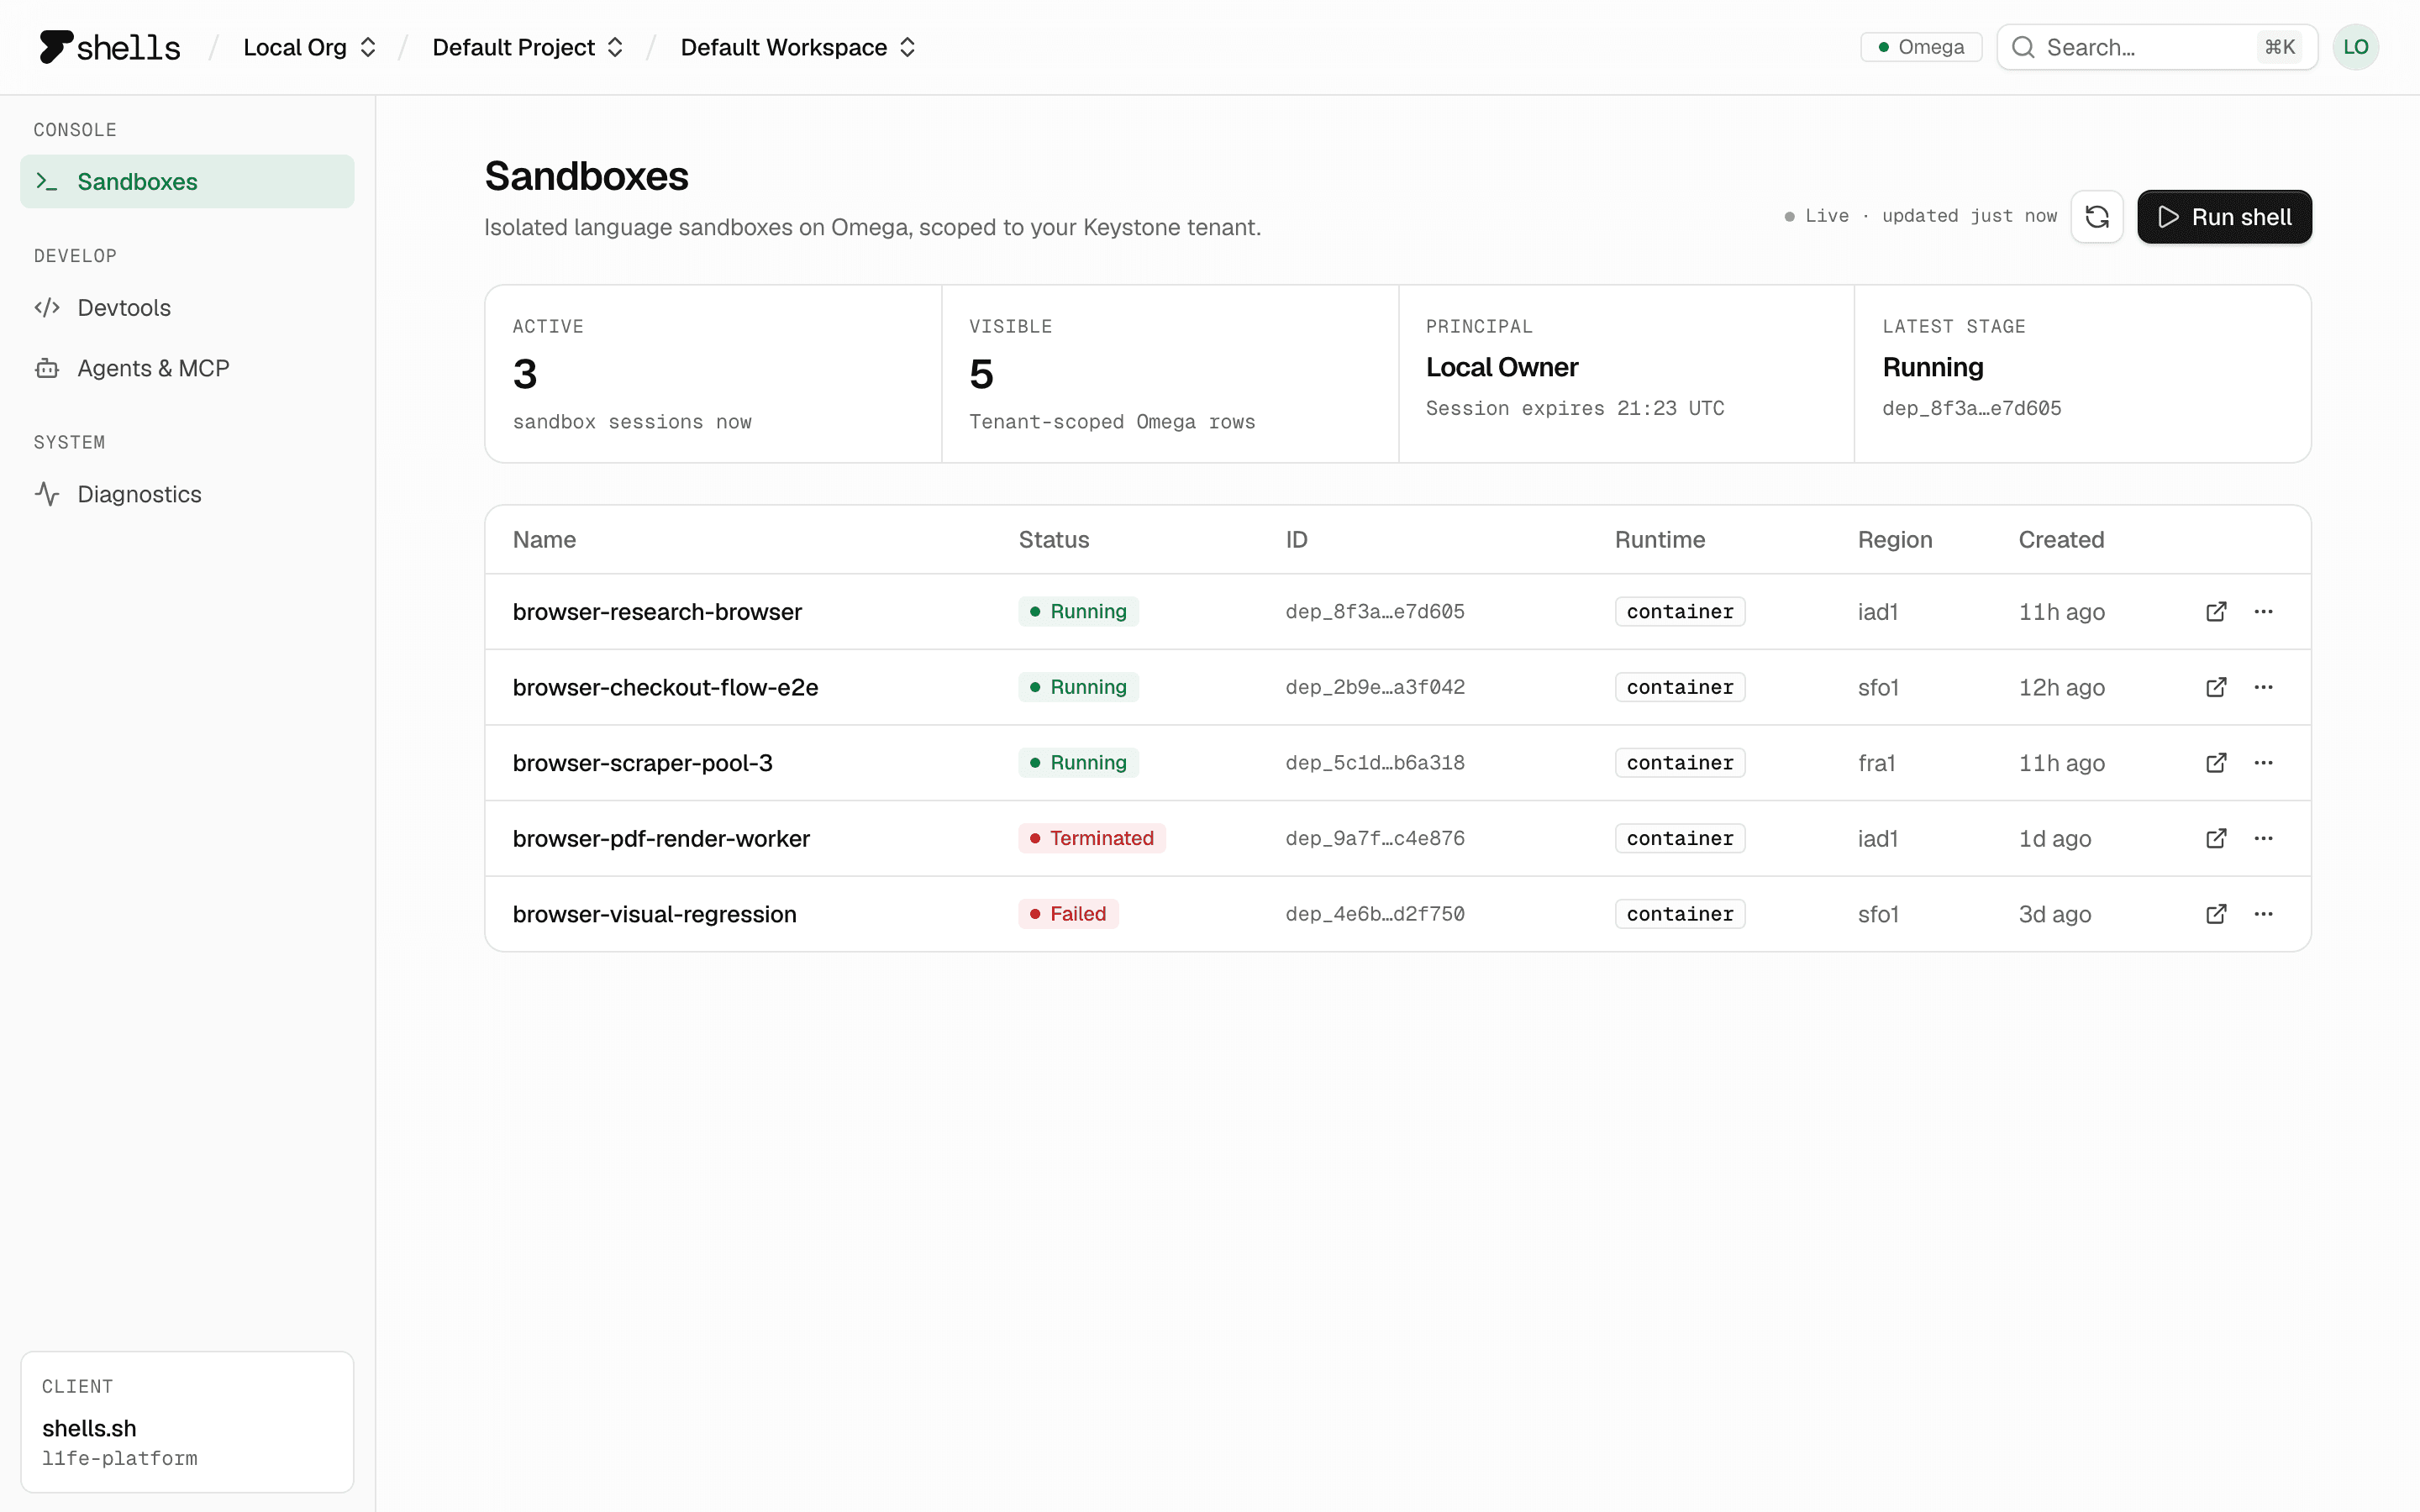Select the browser-research-browser name
2420x1512 pixels.
point(657,611)
